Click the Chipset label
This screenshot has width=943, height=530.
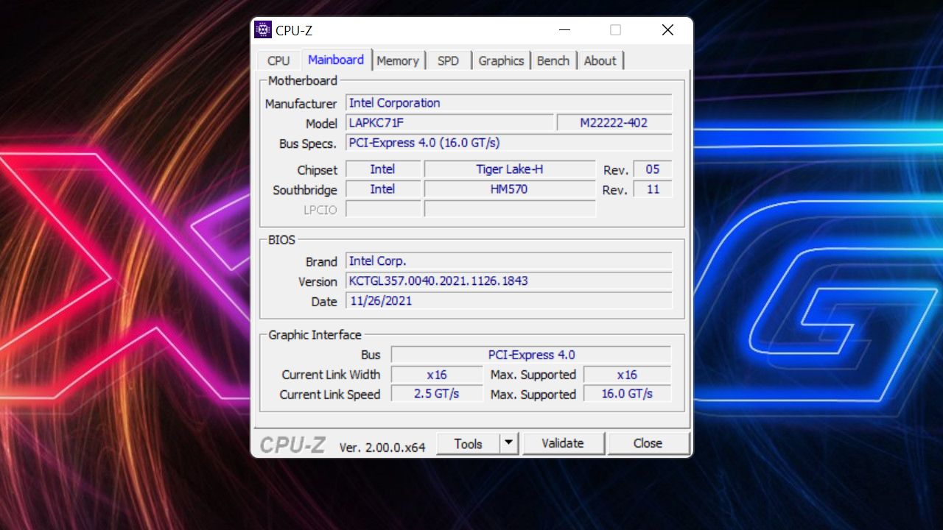pos(318,170)
